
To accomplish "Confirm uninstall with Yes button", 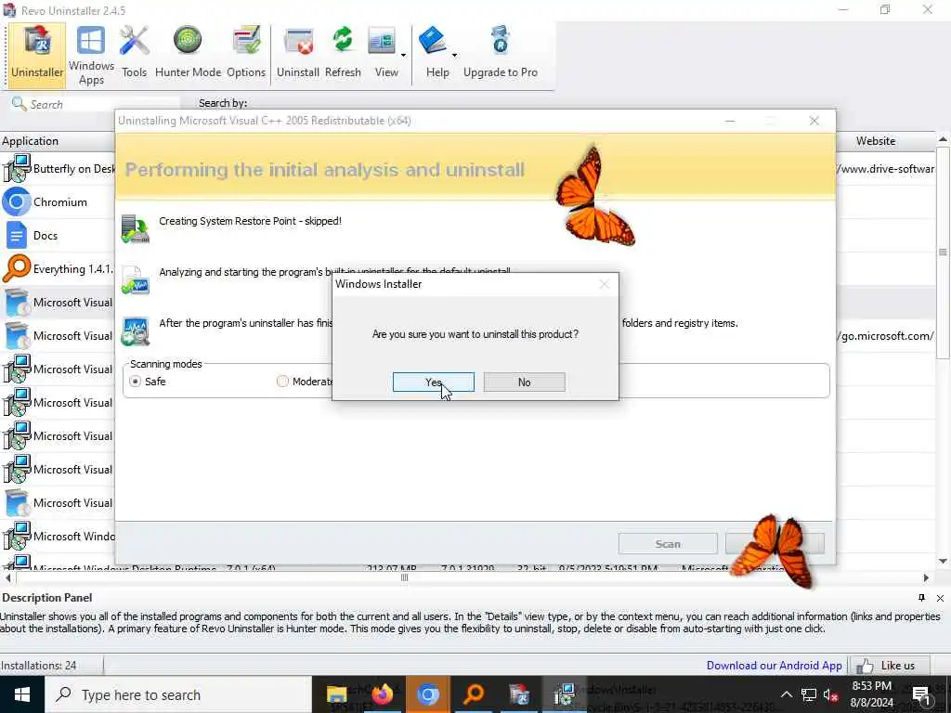I will [434, 382].
